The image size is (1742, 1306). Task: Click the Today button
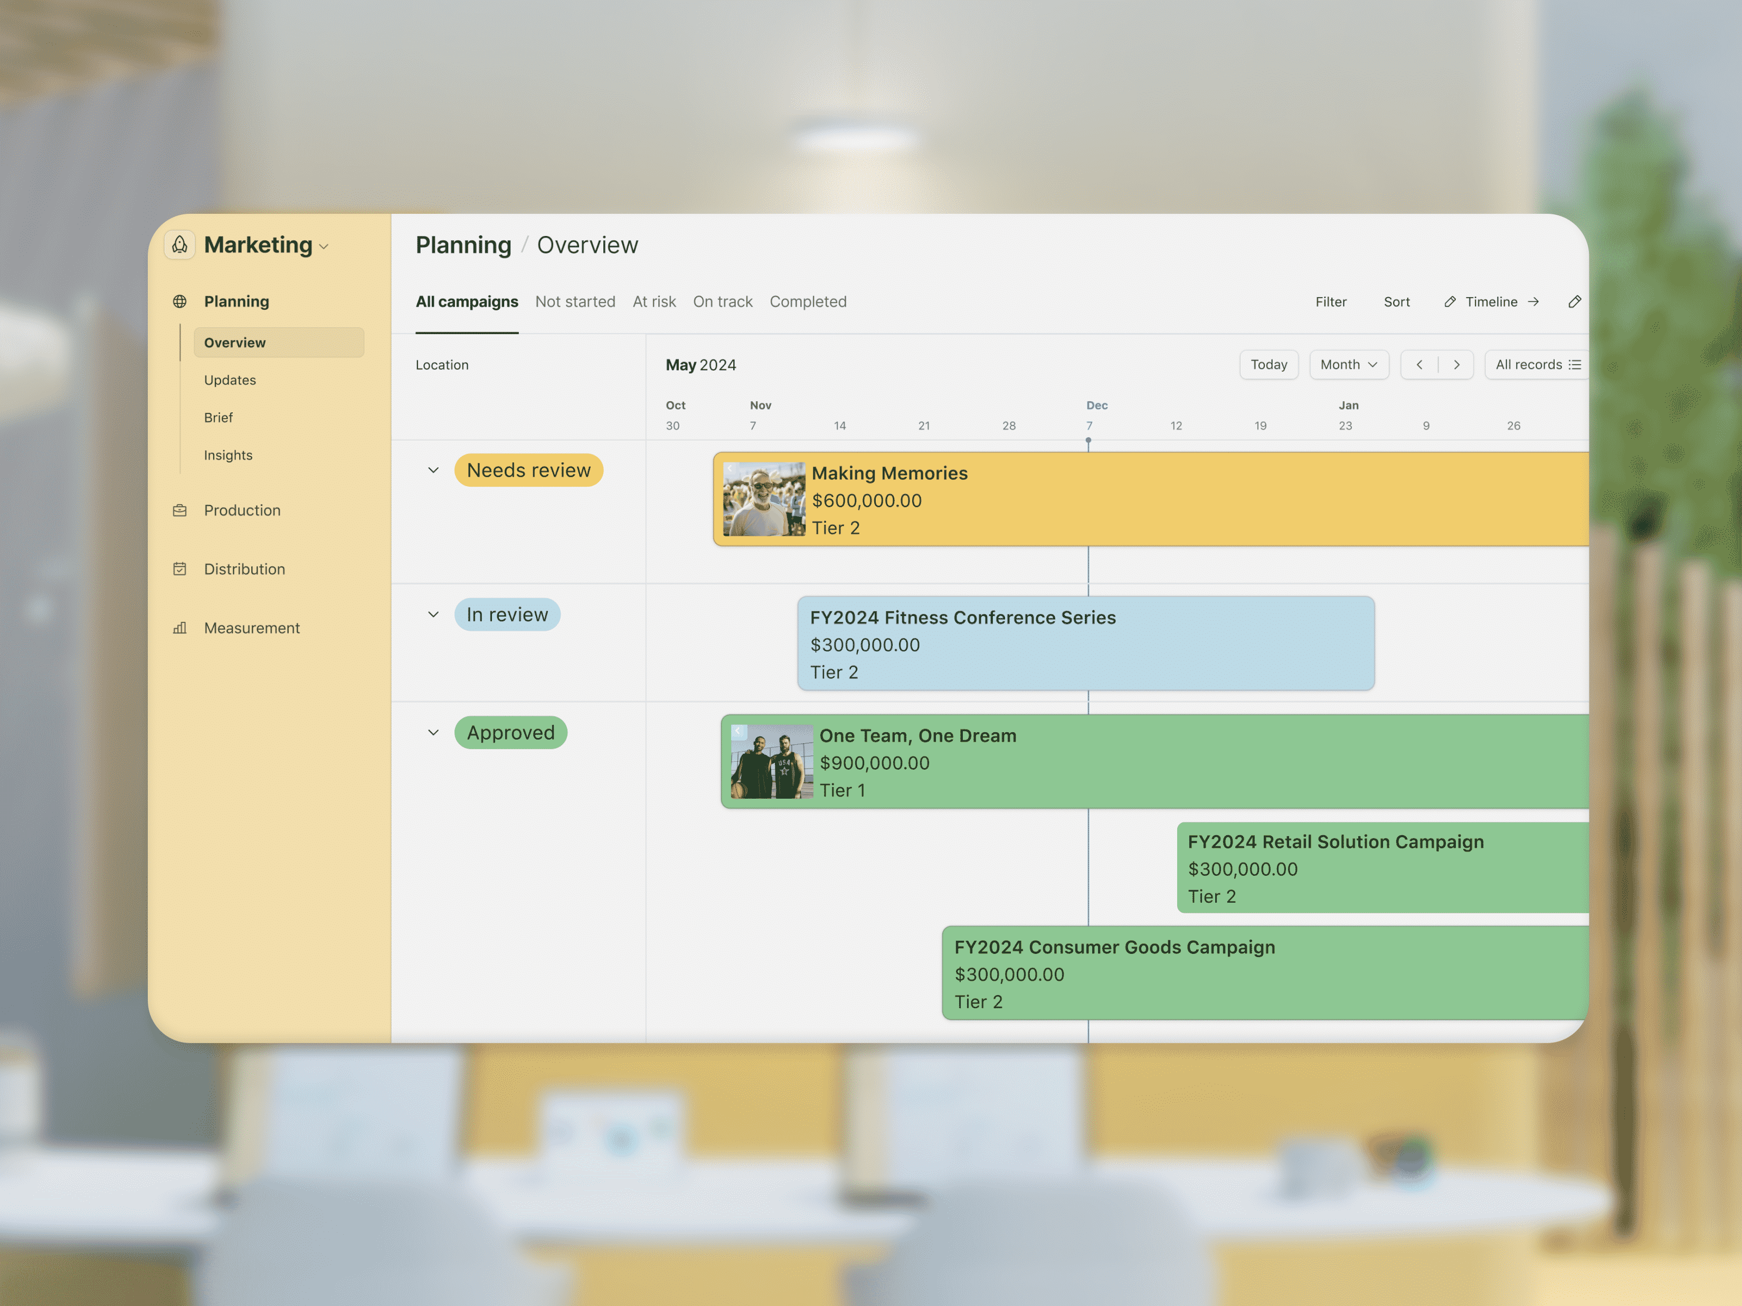[1268, 364]
